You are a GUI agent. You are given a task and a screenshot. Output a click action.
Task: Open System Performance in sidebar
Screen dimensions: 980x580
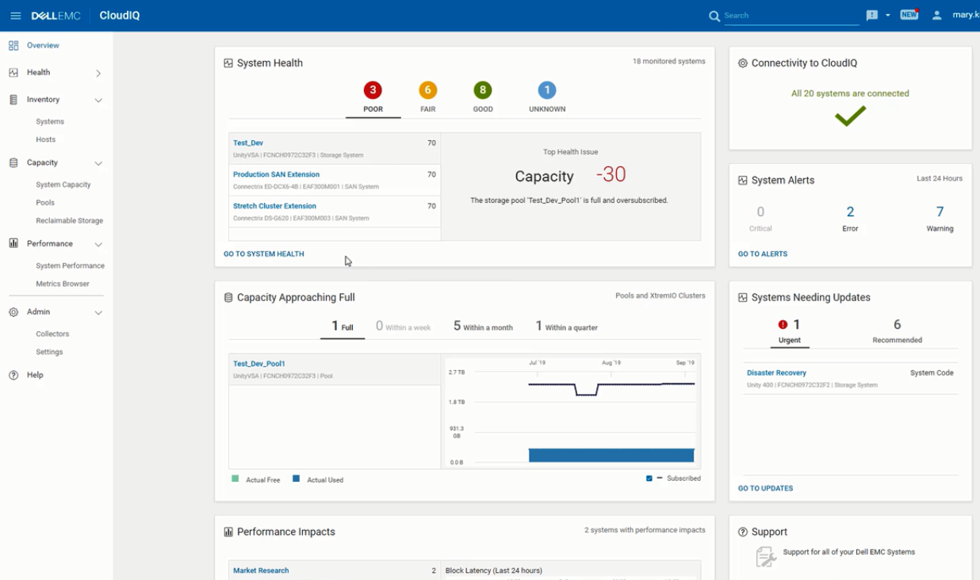[x=71, y=266]
